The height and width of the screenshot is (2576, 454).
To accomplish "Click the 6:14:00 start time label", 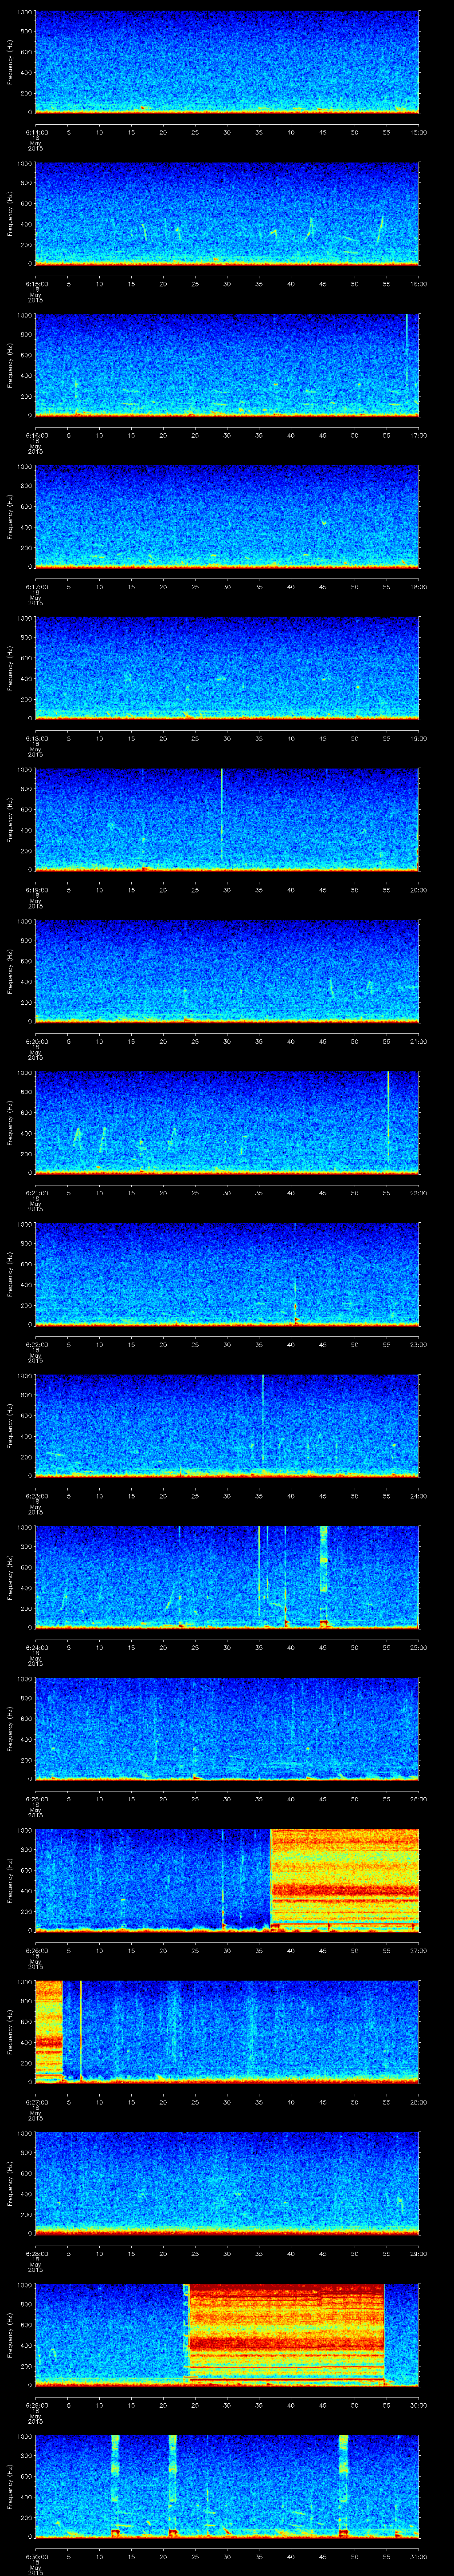I will coord(36,132).
